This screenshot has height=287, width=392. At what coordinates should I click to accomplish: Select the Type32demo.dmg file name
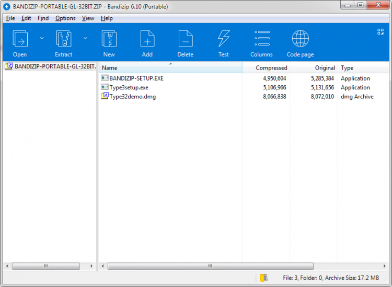point(133,97)
